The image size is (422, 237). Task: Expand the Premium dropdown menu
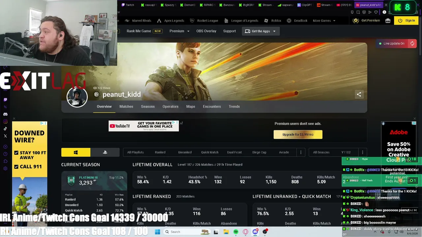pyautogui.click(x=179, y=31)
